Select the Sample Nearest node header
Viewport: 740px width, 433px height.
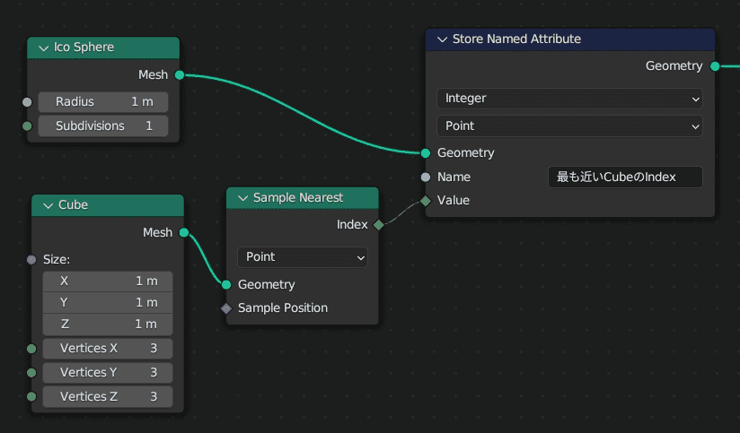tap(303, 198)
